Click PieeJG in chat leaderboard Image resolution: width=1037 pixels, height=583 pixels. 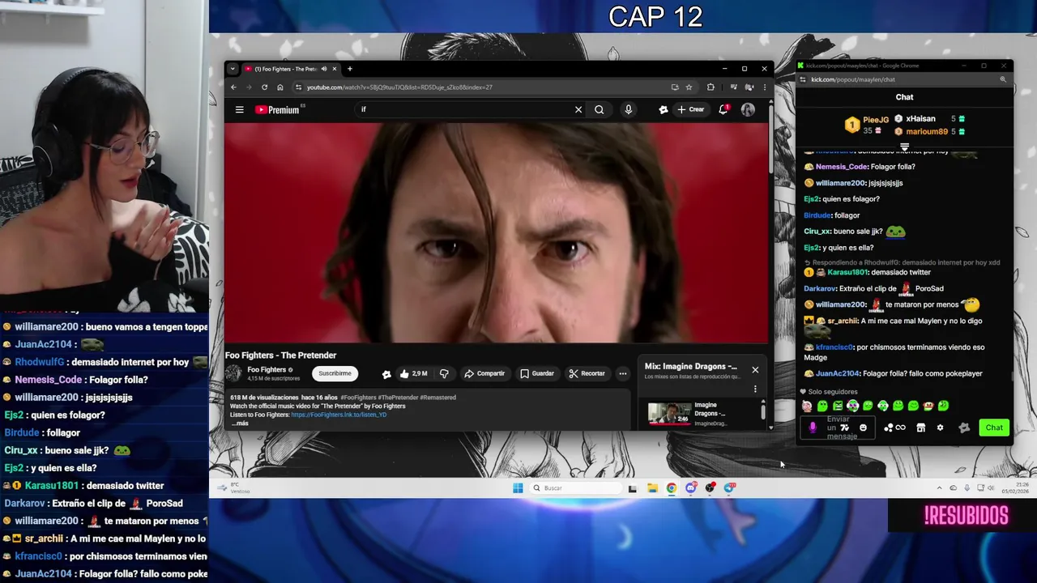click(x=875, y=120)
